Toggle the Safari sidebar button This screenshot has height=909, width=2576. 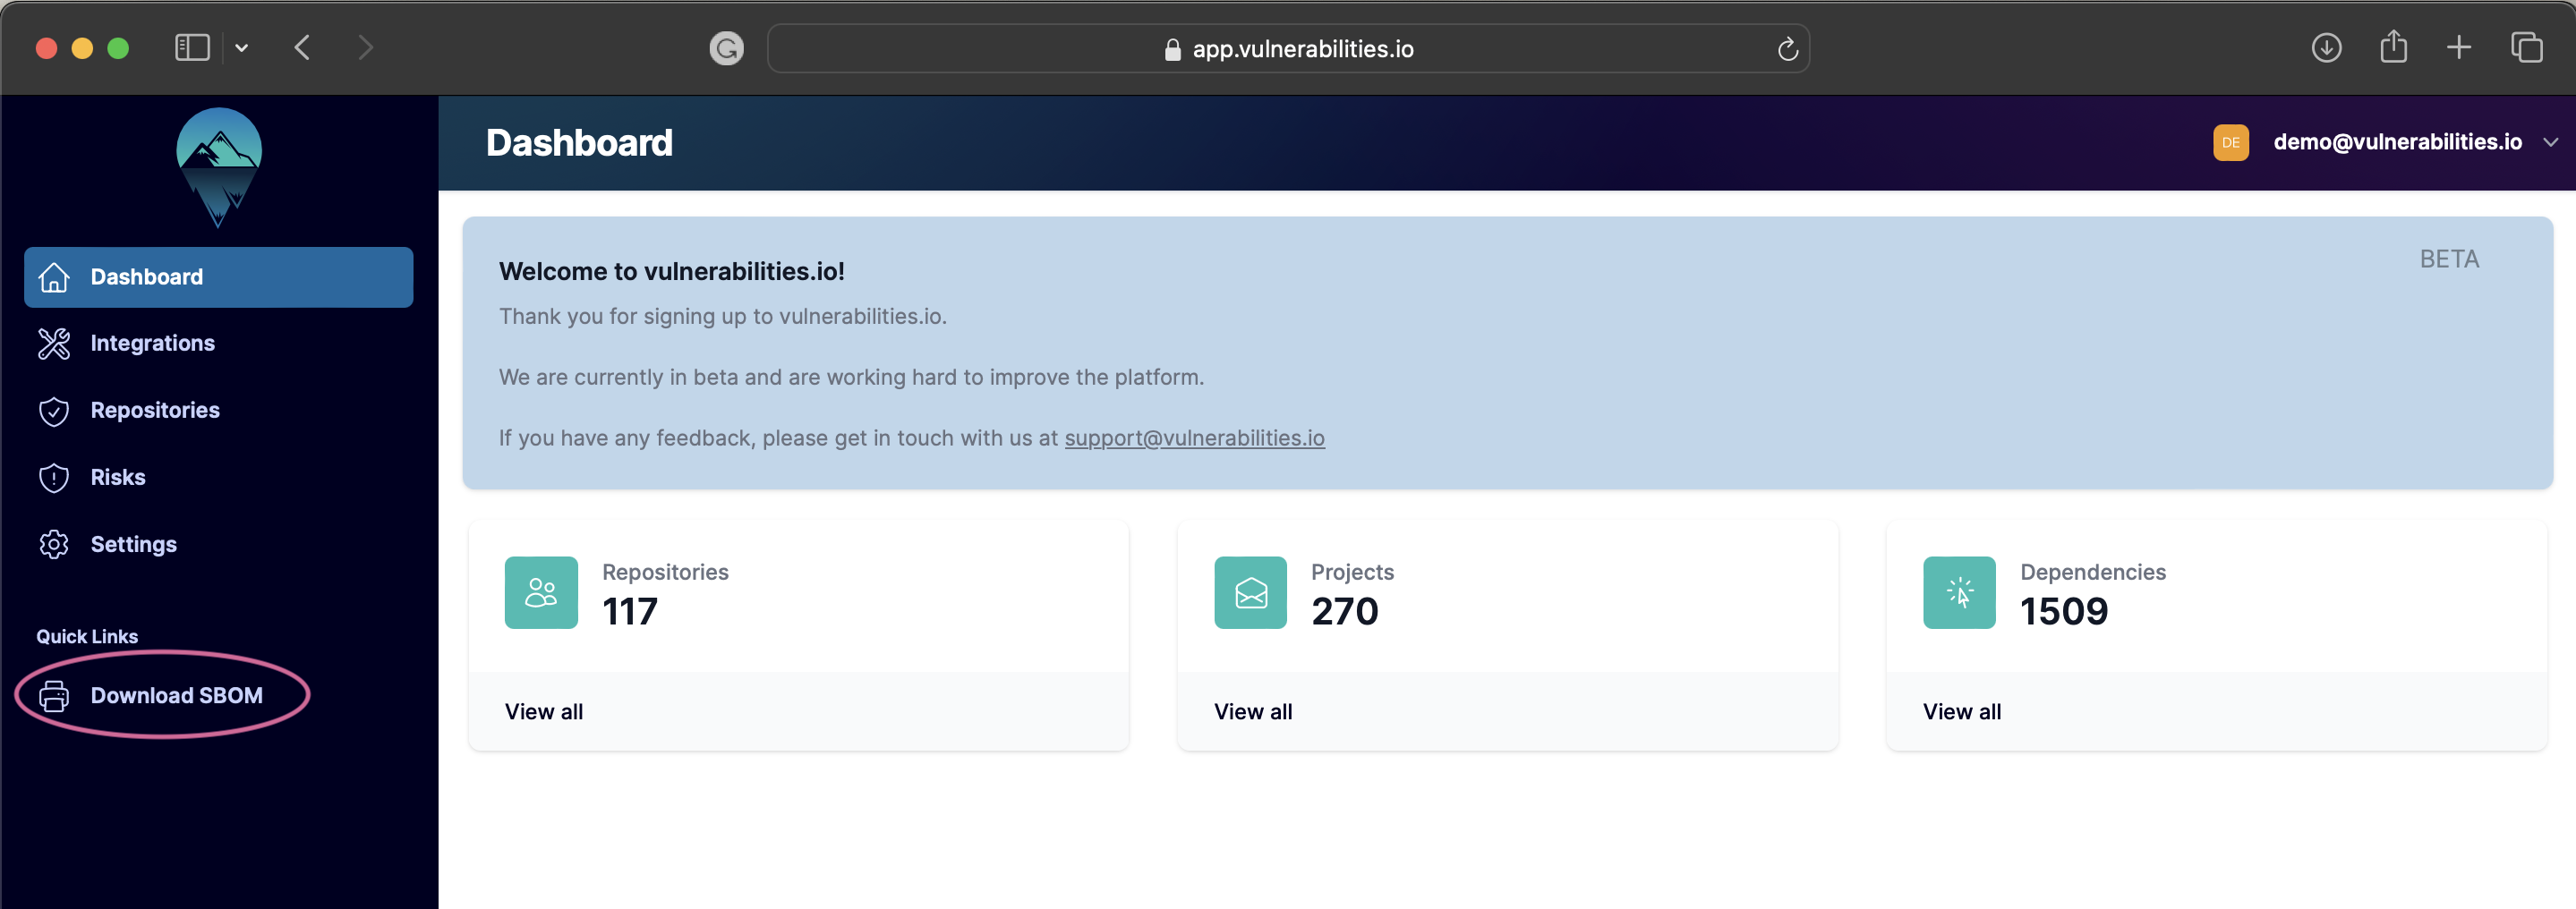(192, 48)
